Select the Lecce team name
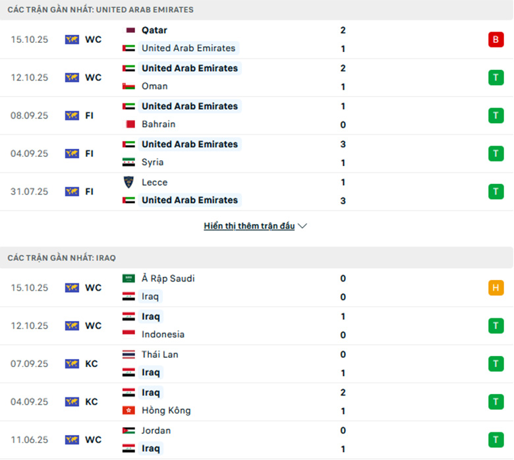The width and height of the screenshot is (514, 460). pos(155,183)
